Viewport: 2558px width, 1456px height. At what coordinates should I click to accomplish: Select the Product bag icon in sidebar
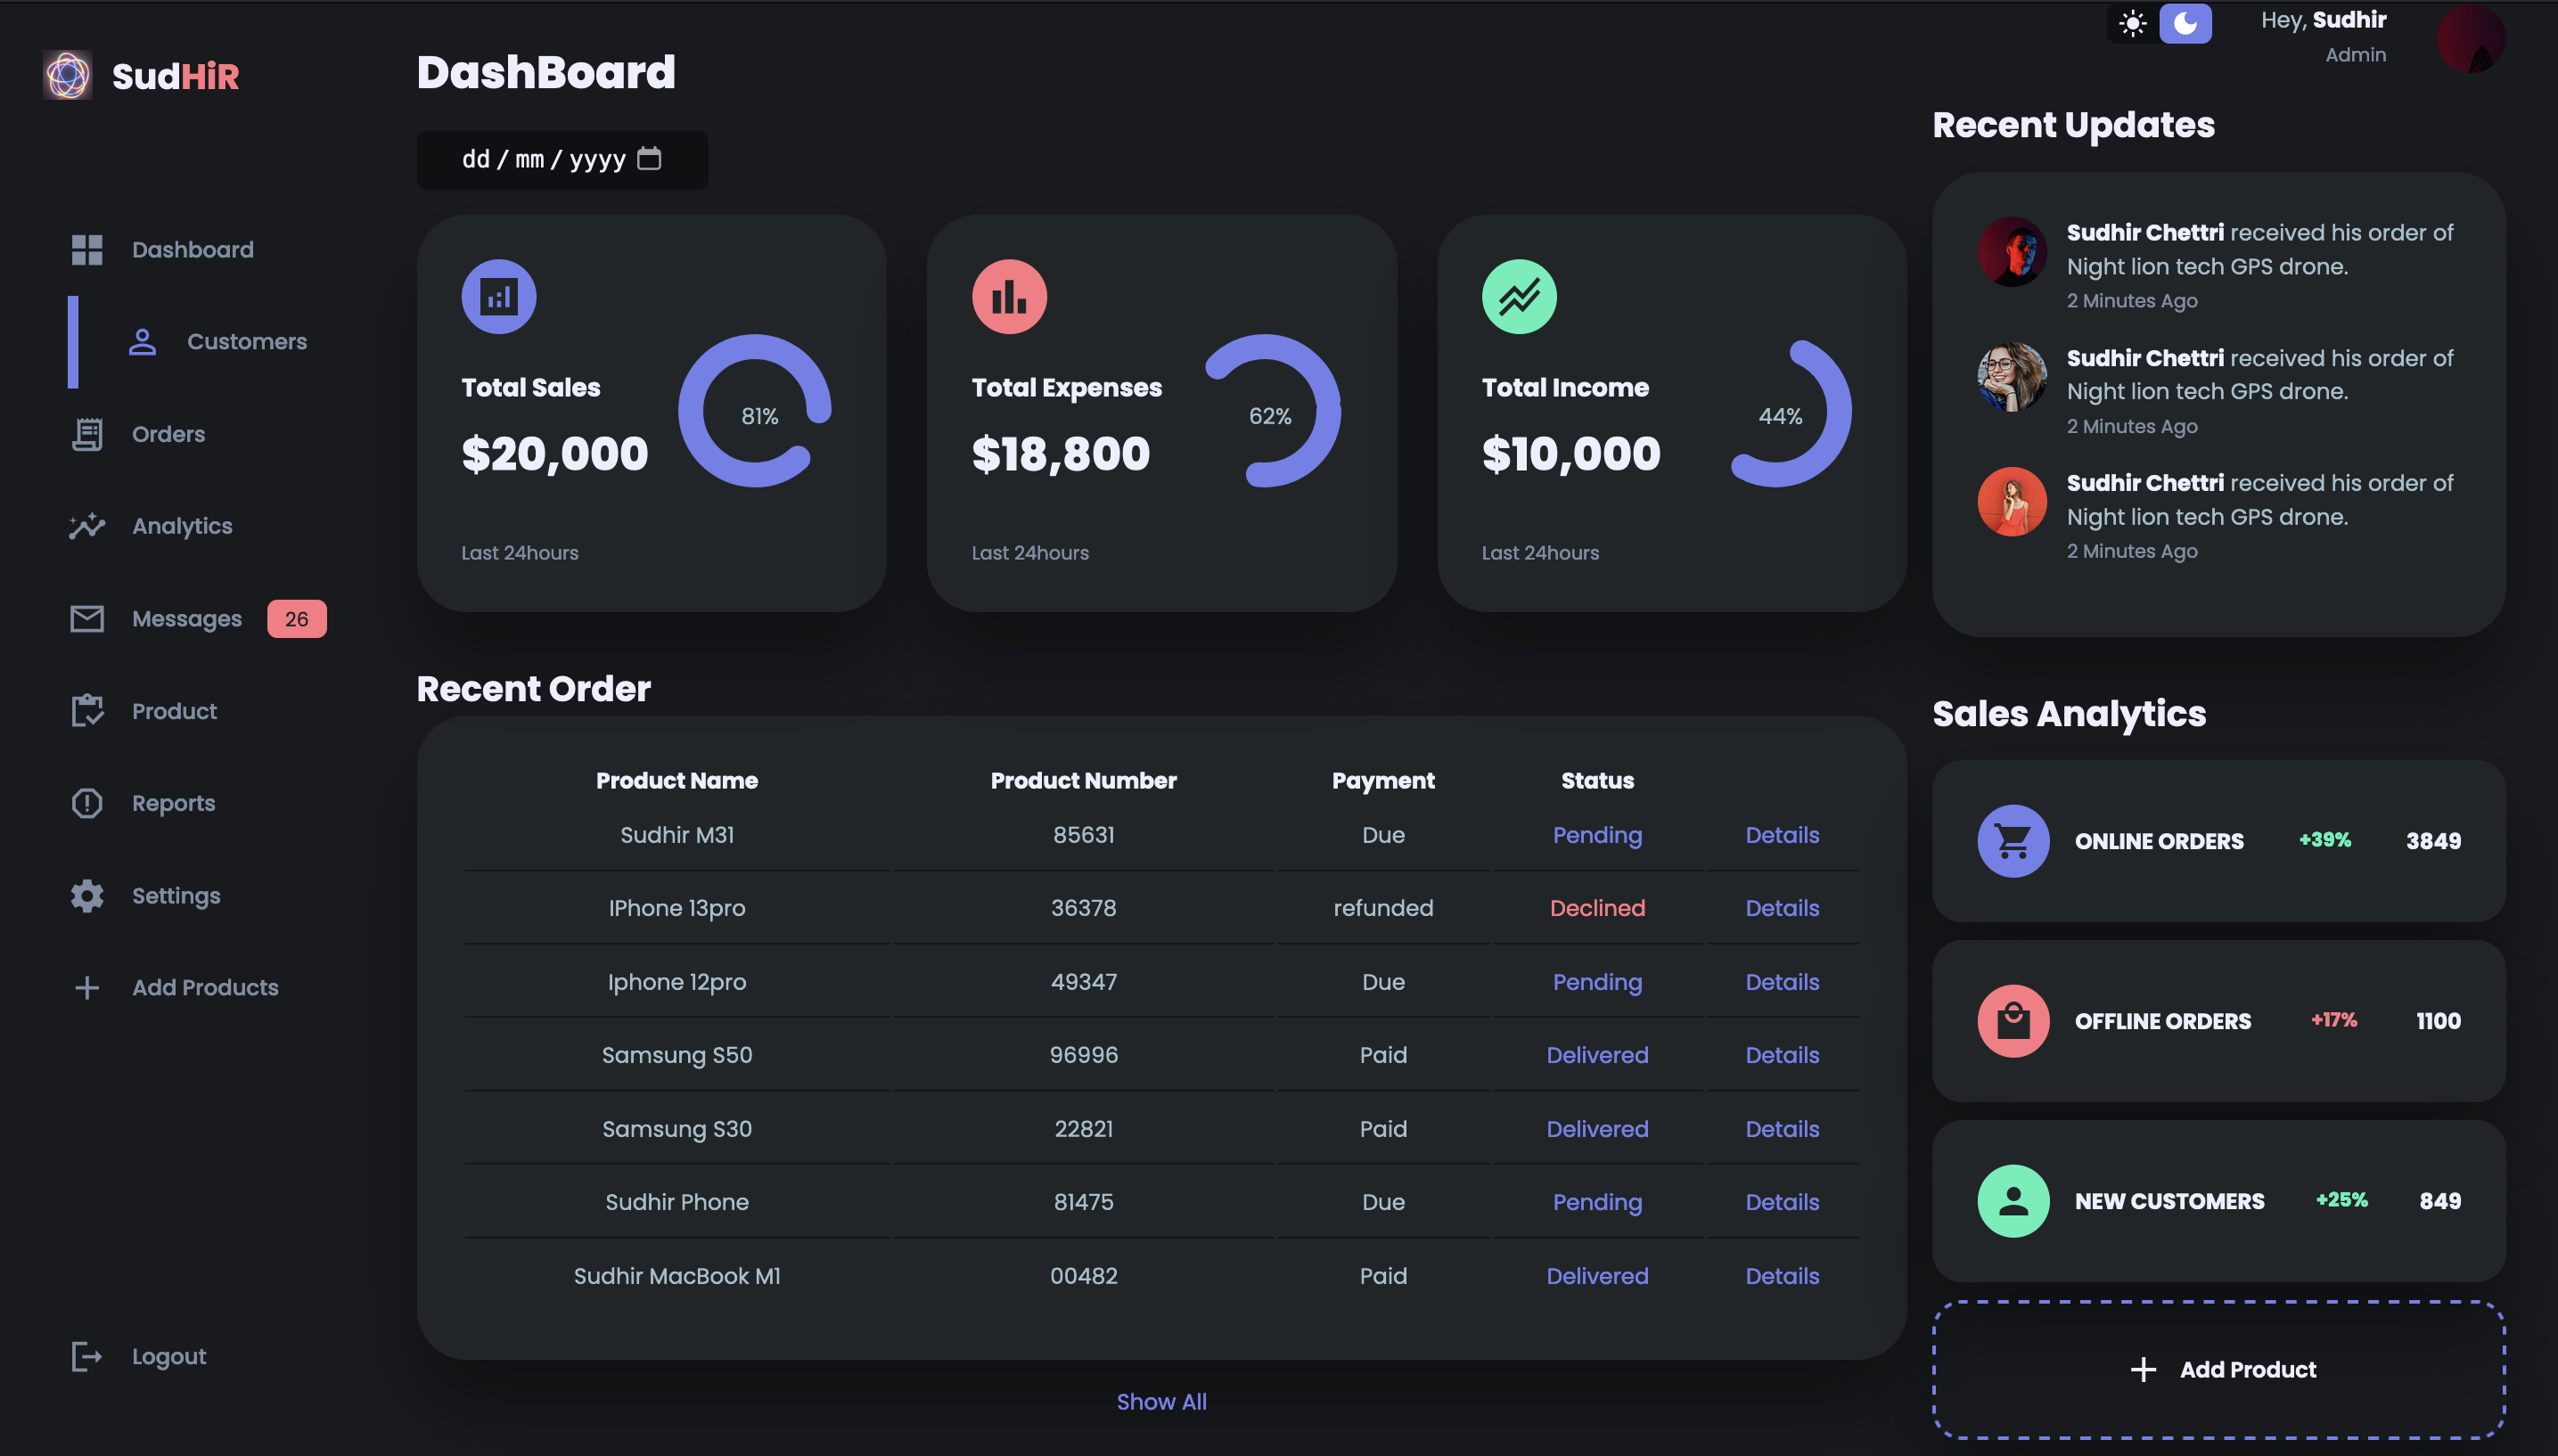coord(86,710)
